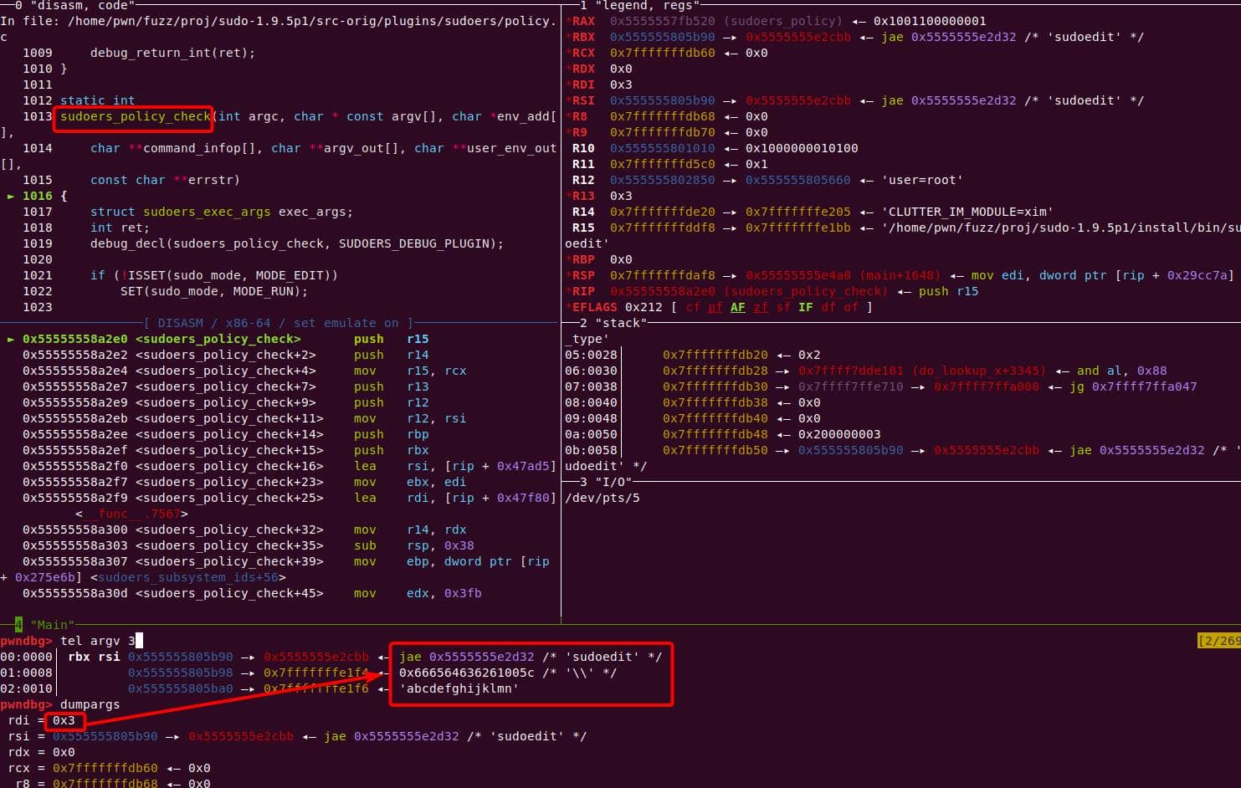
Task: Click the /dev/pts/5 text in I/O pane
Action: (603, 498)
